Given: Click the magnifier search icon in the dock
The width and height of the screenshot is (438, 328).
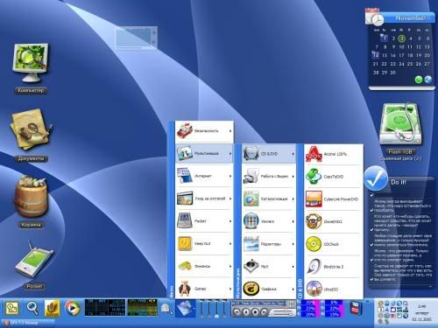Looking at the screenshot, I should pos(32,308).
